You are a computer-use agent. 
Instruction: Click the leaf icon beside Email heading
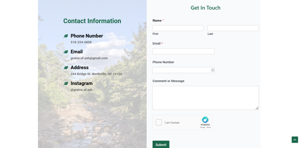(x=66, y=52)
